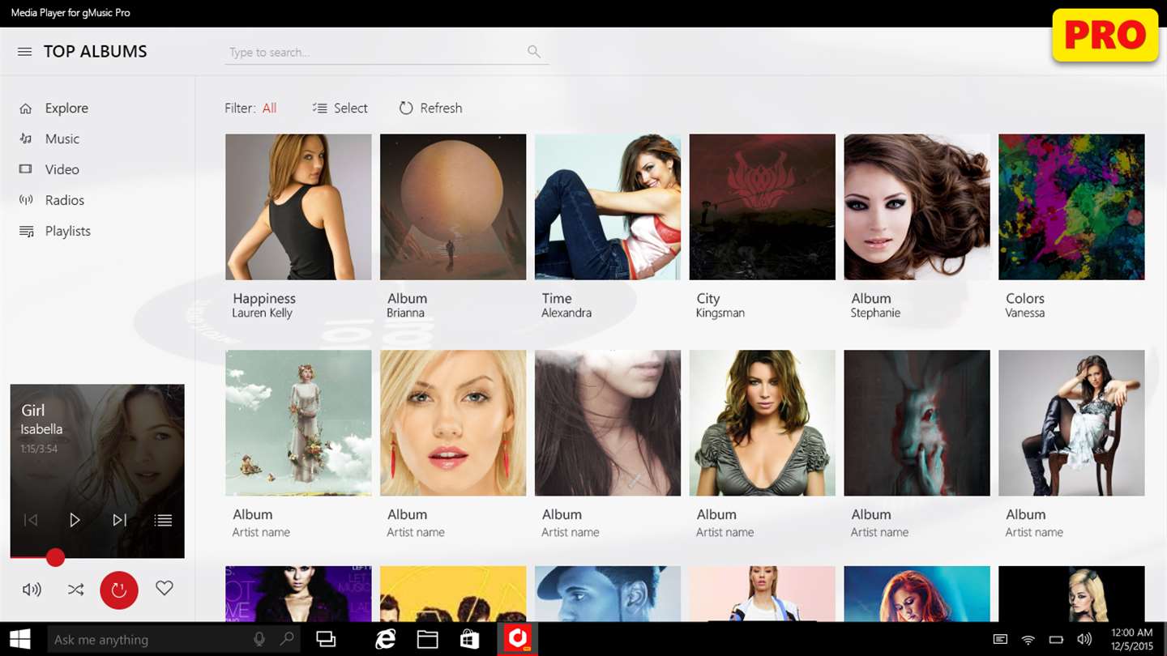Viewport: 1167px width, 656px height.
Task: Click the 'Girl' song title in player
Action: pos(32,411)
